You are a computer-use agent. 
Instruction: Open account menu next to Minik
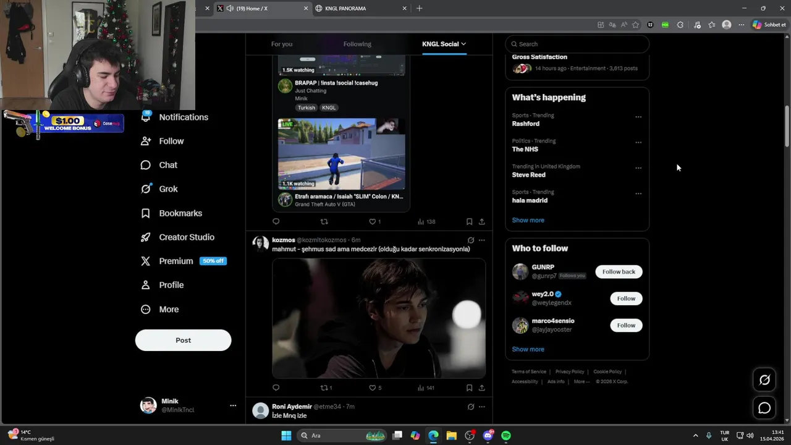tap(233, 405)
